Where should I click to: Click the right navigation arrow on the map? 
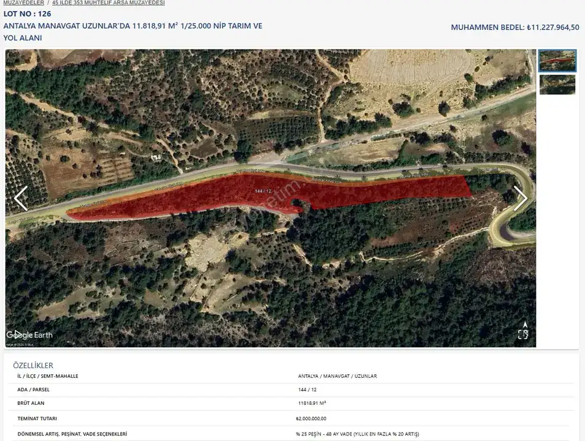pyautogui.click(x=521, y=198)
